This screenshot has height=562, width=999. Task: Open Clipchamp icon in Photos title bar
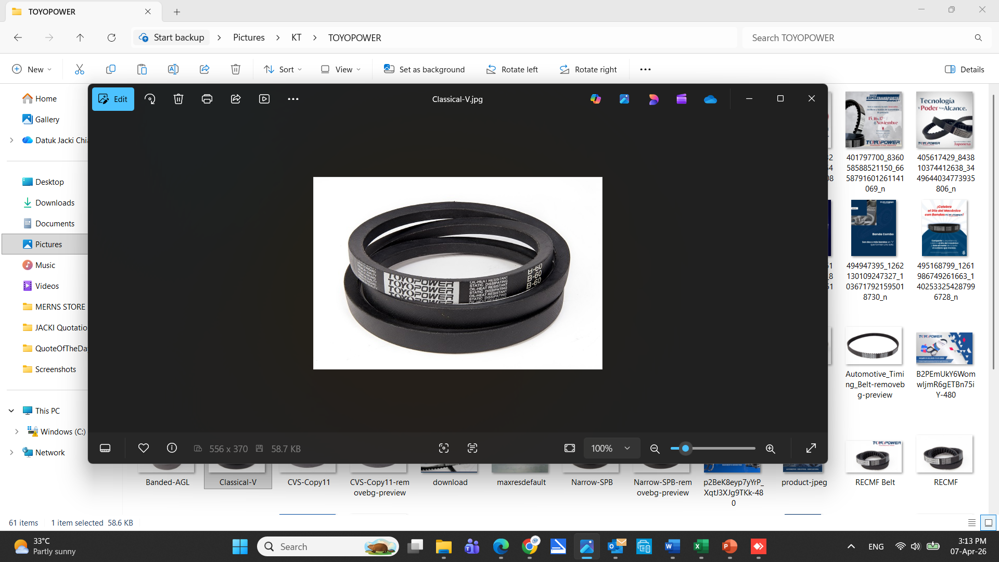point(682,99)
